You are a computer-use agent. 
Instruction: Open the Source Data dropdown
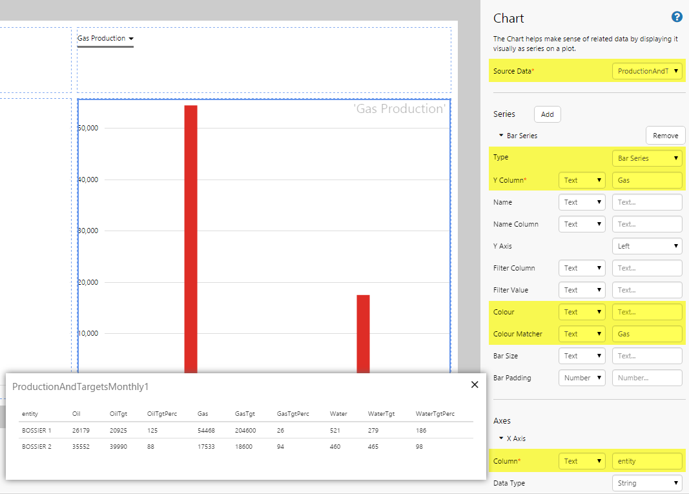click(647, 71)
